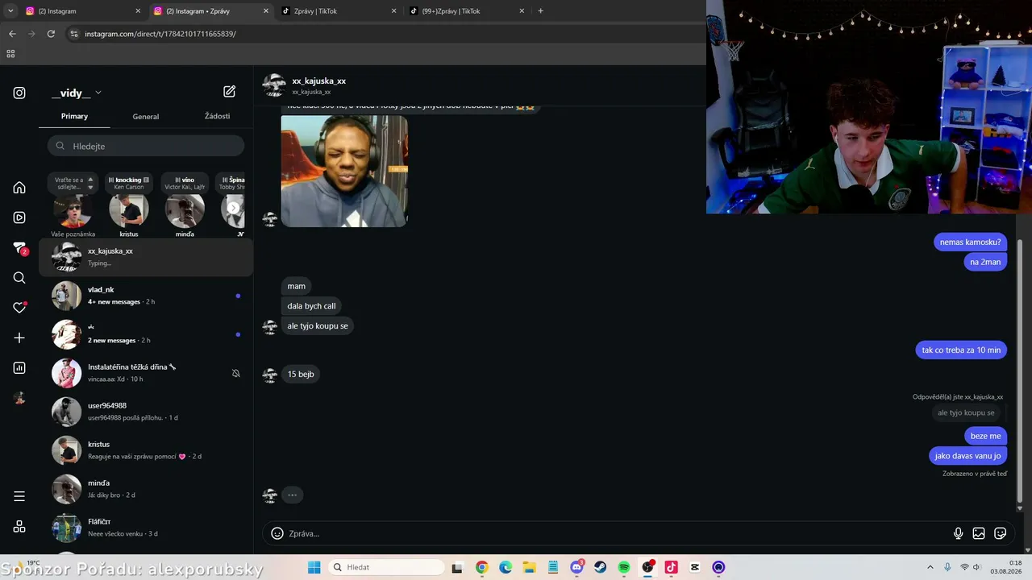This screenshot has width=1032, height=580.
Task: View minďa note avatar
Action: (x=185, y=212)
